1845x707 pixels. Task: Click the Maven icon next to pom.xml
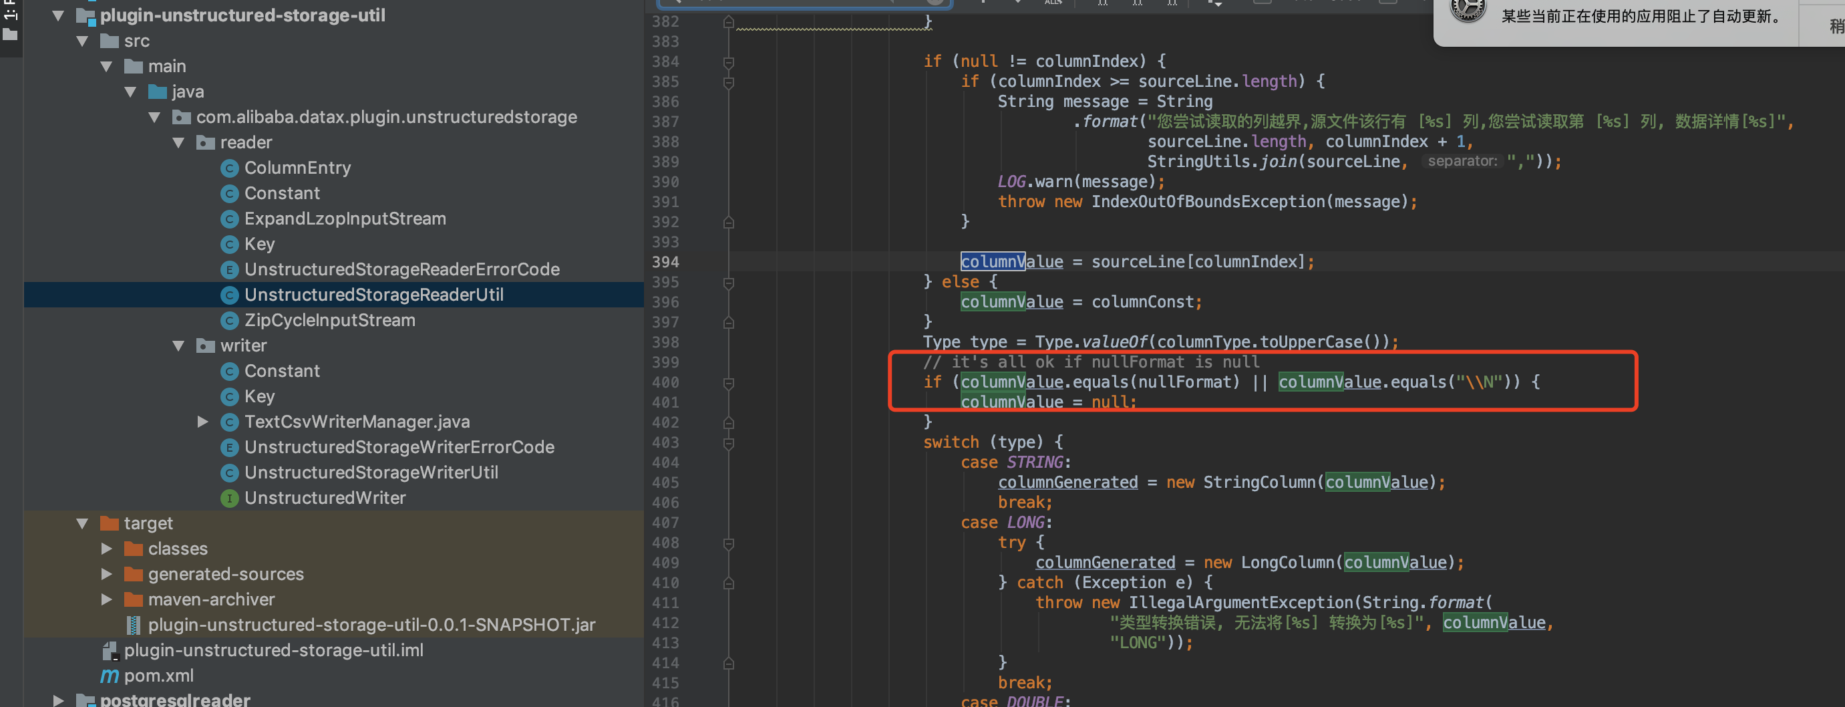(109, 676)
